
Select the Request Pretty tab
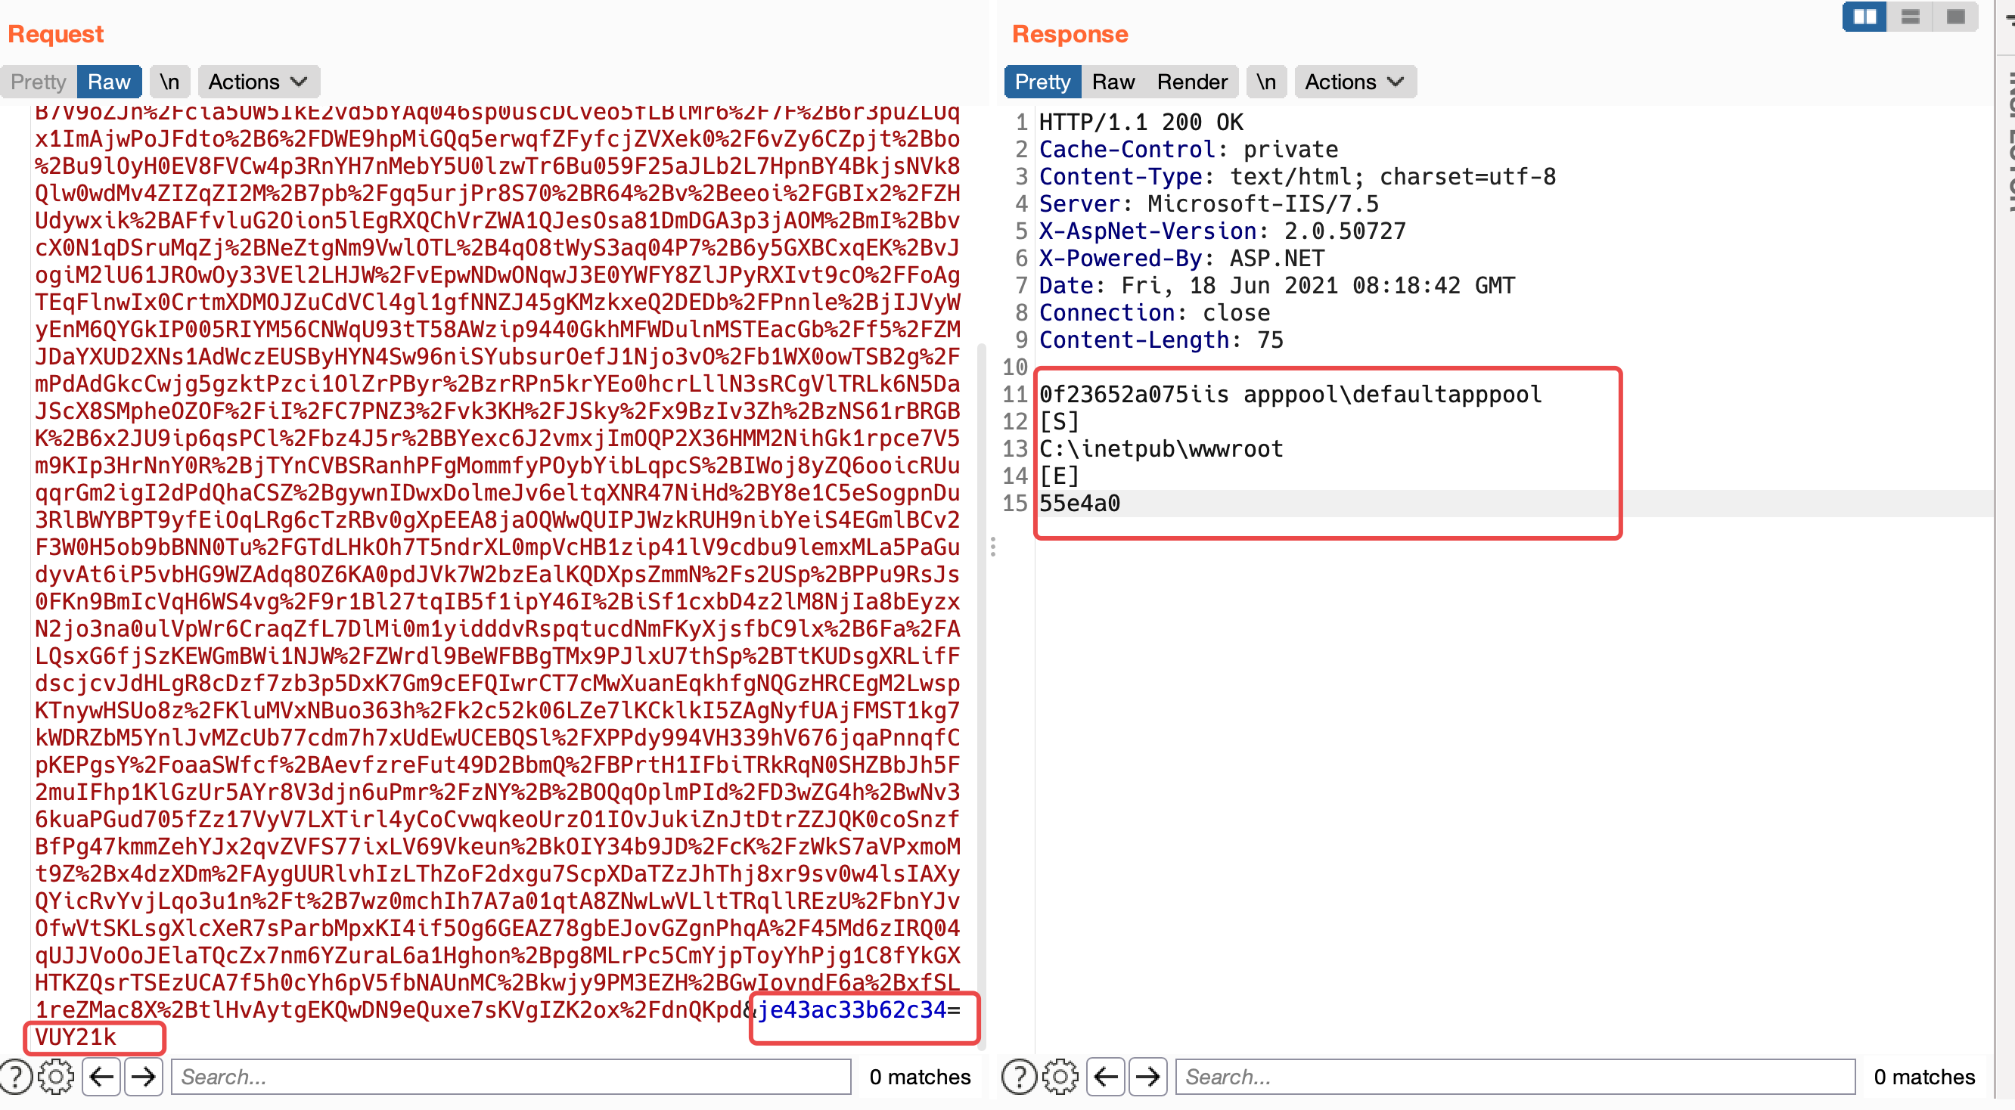click(39, 82)
